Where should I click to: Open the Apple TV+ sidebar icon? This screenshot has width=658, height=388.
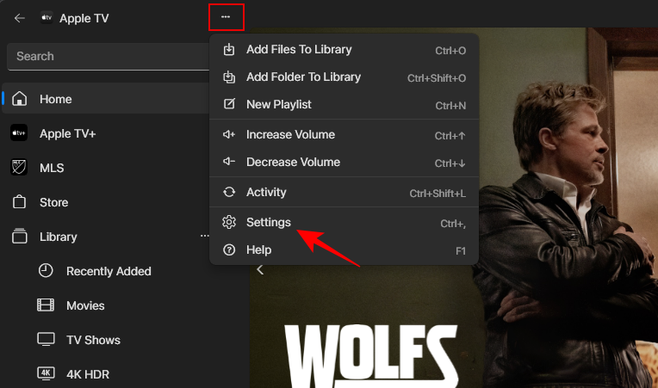[x=19, y=132]
